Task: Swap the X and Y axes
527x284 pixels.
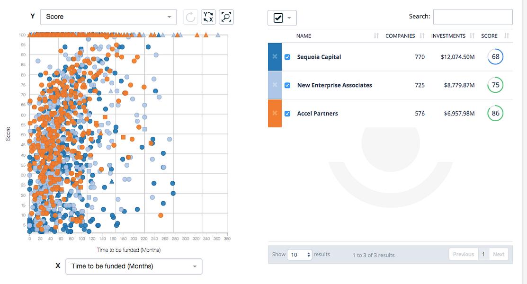Action: click(x=208, y=17)
